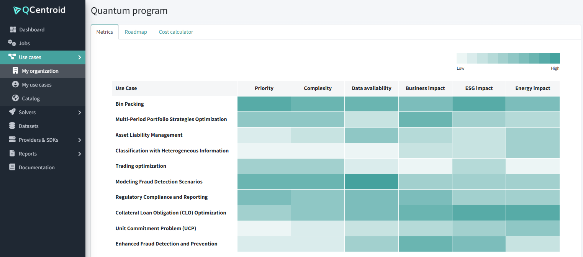Viewport: 583px width, 257px height.
Task: Click Modeling Fraud Detection's Data availability cell
Action: [372, 182]
